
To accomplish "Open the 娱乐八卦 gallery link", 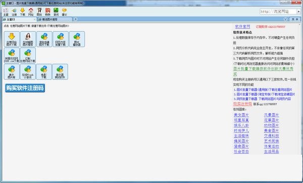I will [x=241, y=125].
